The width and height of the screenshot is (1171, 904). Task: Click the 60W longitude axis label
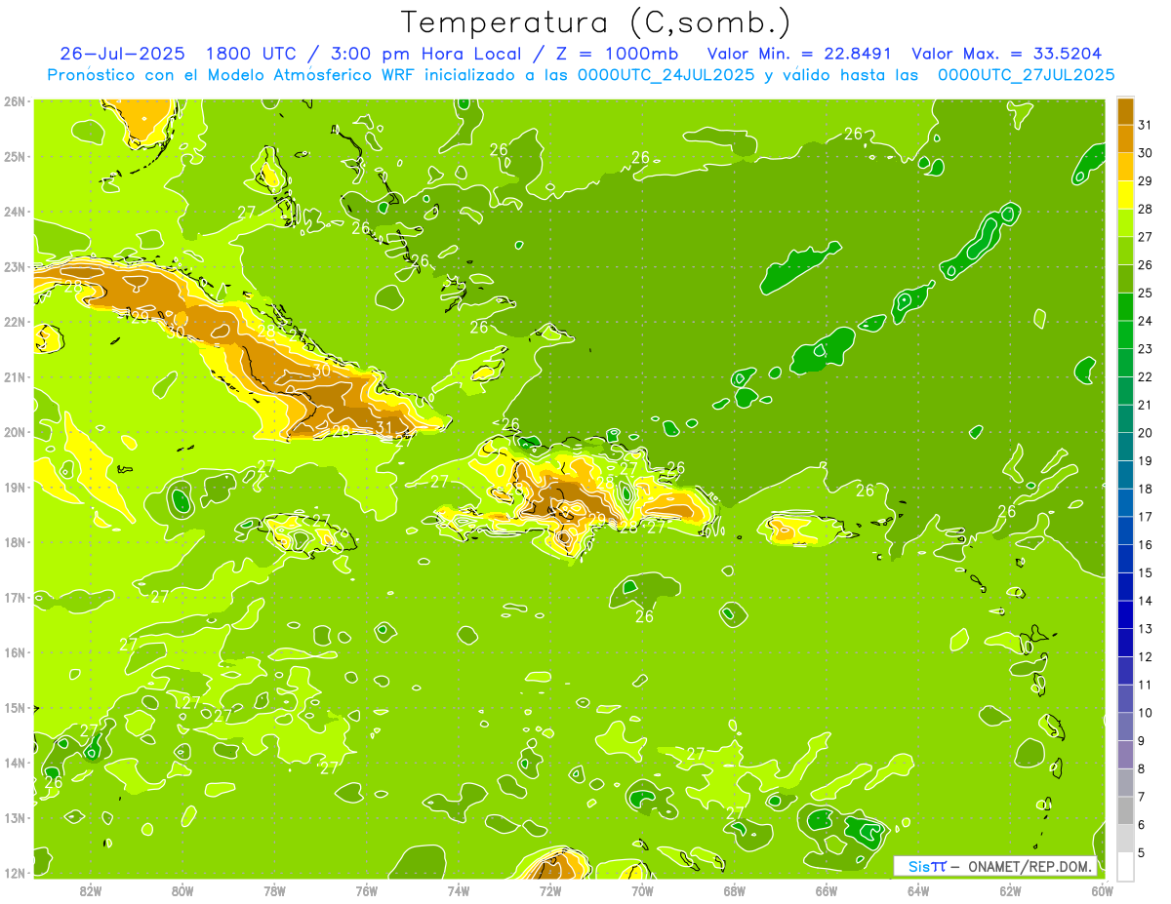coord(1103,890)
